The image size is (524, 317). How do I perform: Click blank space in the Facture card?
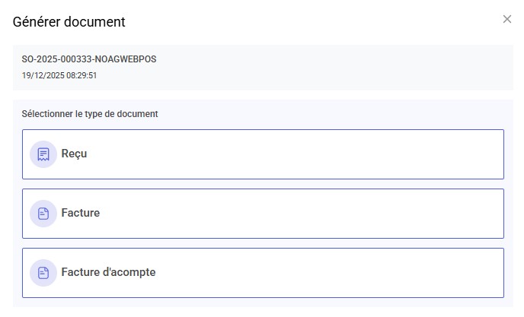pyautogui.click(x=343, y=214)
